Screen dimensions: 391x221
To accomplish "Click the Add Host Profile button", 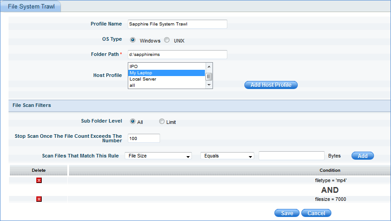I will (271, 85).
